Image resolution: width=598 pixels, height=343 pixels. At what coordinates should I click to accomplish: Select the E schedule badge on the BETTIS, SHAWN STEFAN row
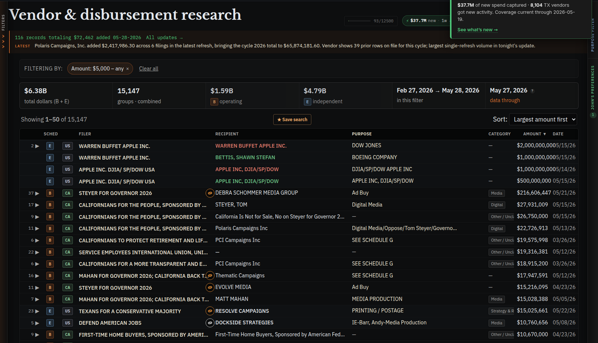[x=50, y=158]
